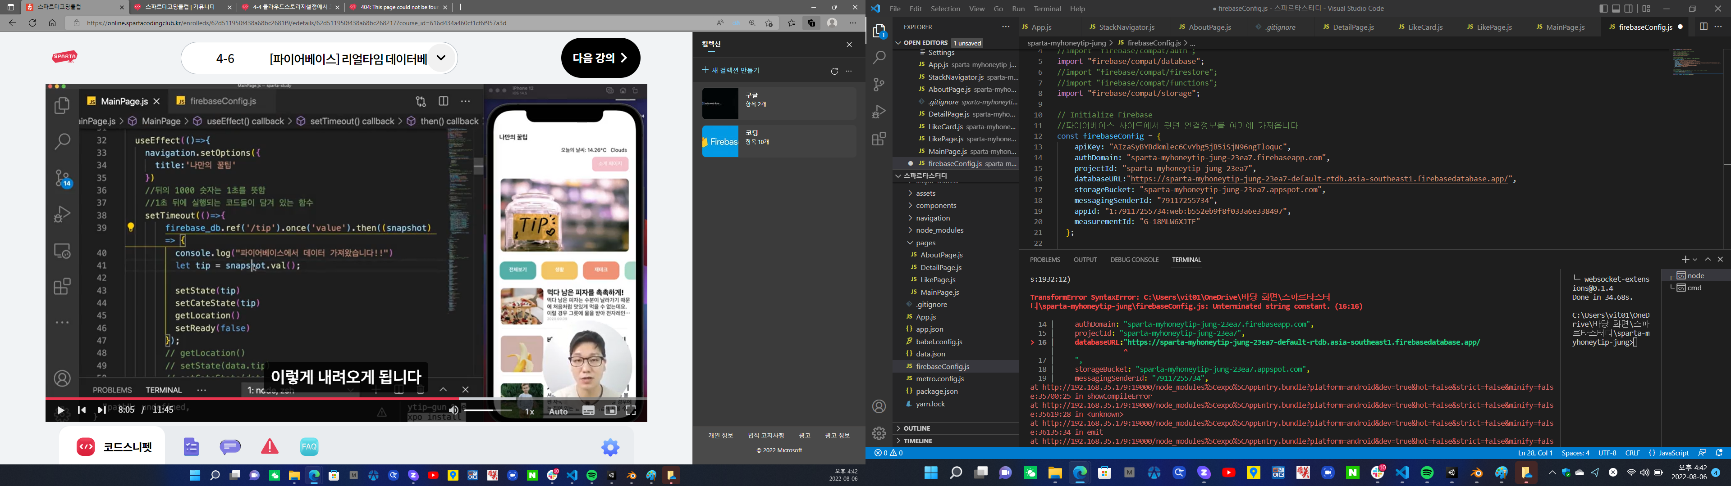Open the VS Code Terminal menu
Viewport: 1731px width, 486px height.
point(1047,9)
